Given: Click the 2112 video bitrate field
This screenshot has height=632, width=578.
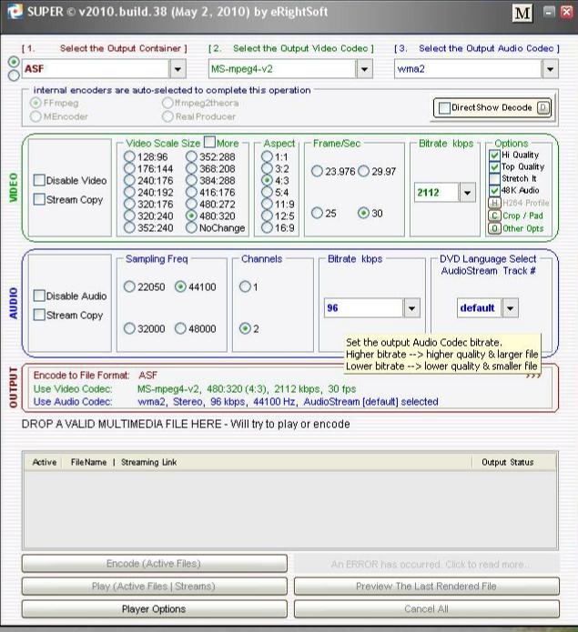Looking at the screenshot, I should click(x=436, y=192).
